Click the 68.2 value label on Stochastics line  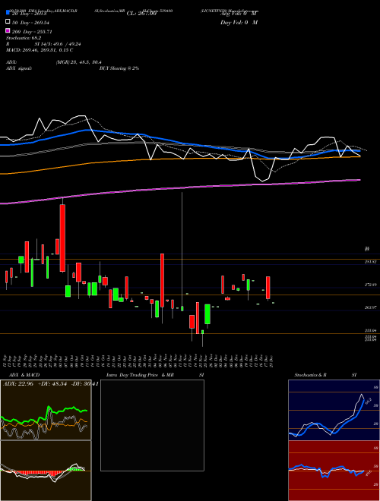click(368, 400)
